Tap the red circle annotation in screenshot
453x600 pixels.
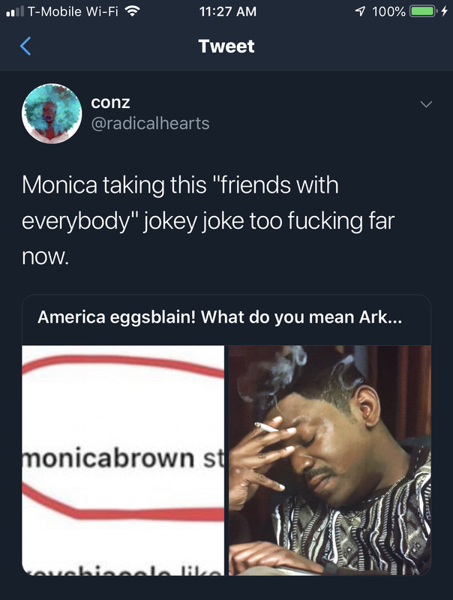123,436
